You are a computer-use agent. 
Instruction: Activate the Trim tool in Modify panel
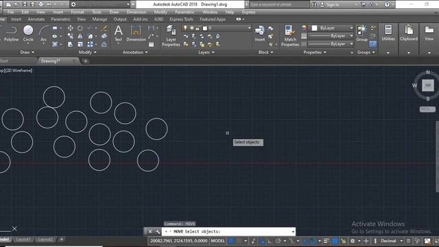[x=90, y=28]
